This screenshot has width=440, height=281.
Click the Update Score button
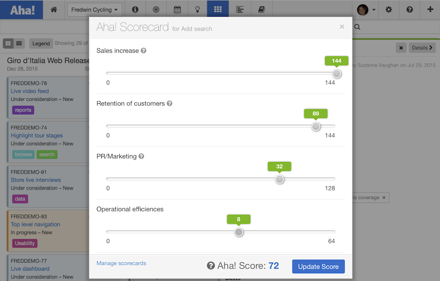click(318, 266)
